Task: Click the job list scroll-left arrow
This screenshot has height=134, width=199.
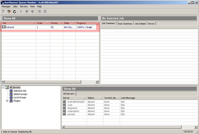Action: coord(3,82)
